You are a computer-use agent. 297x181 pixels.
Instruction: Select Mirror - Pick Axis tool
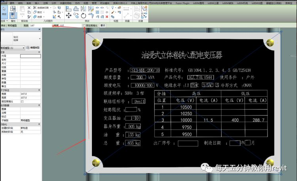point(83,9)
